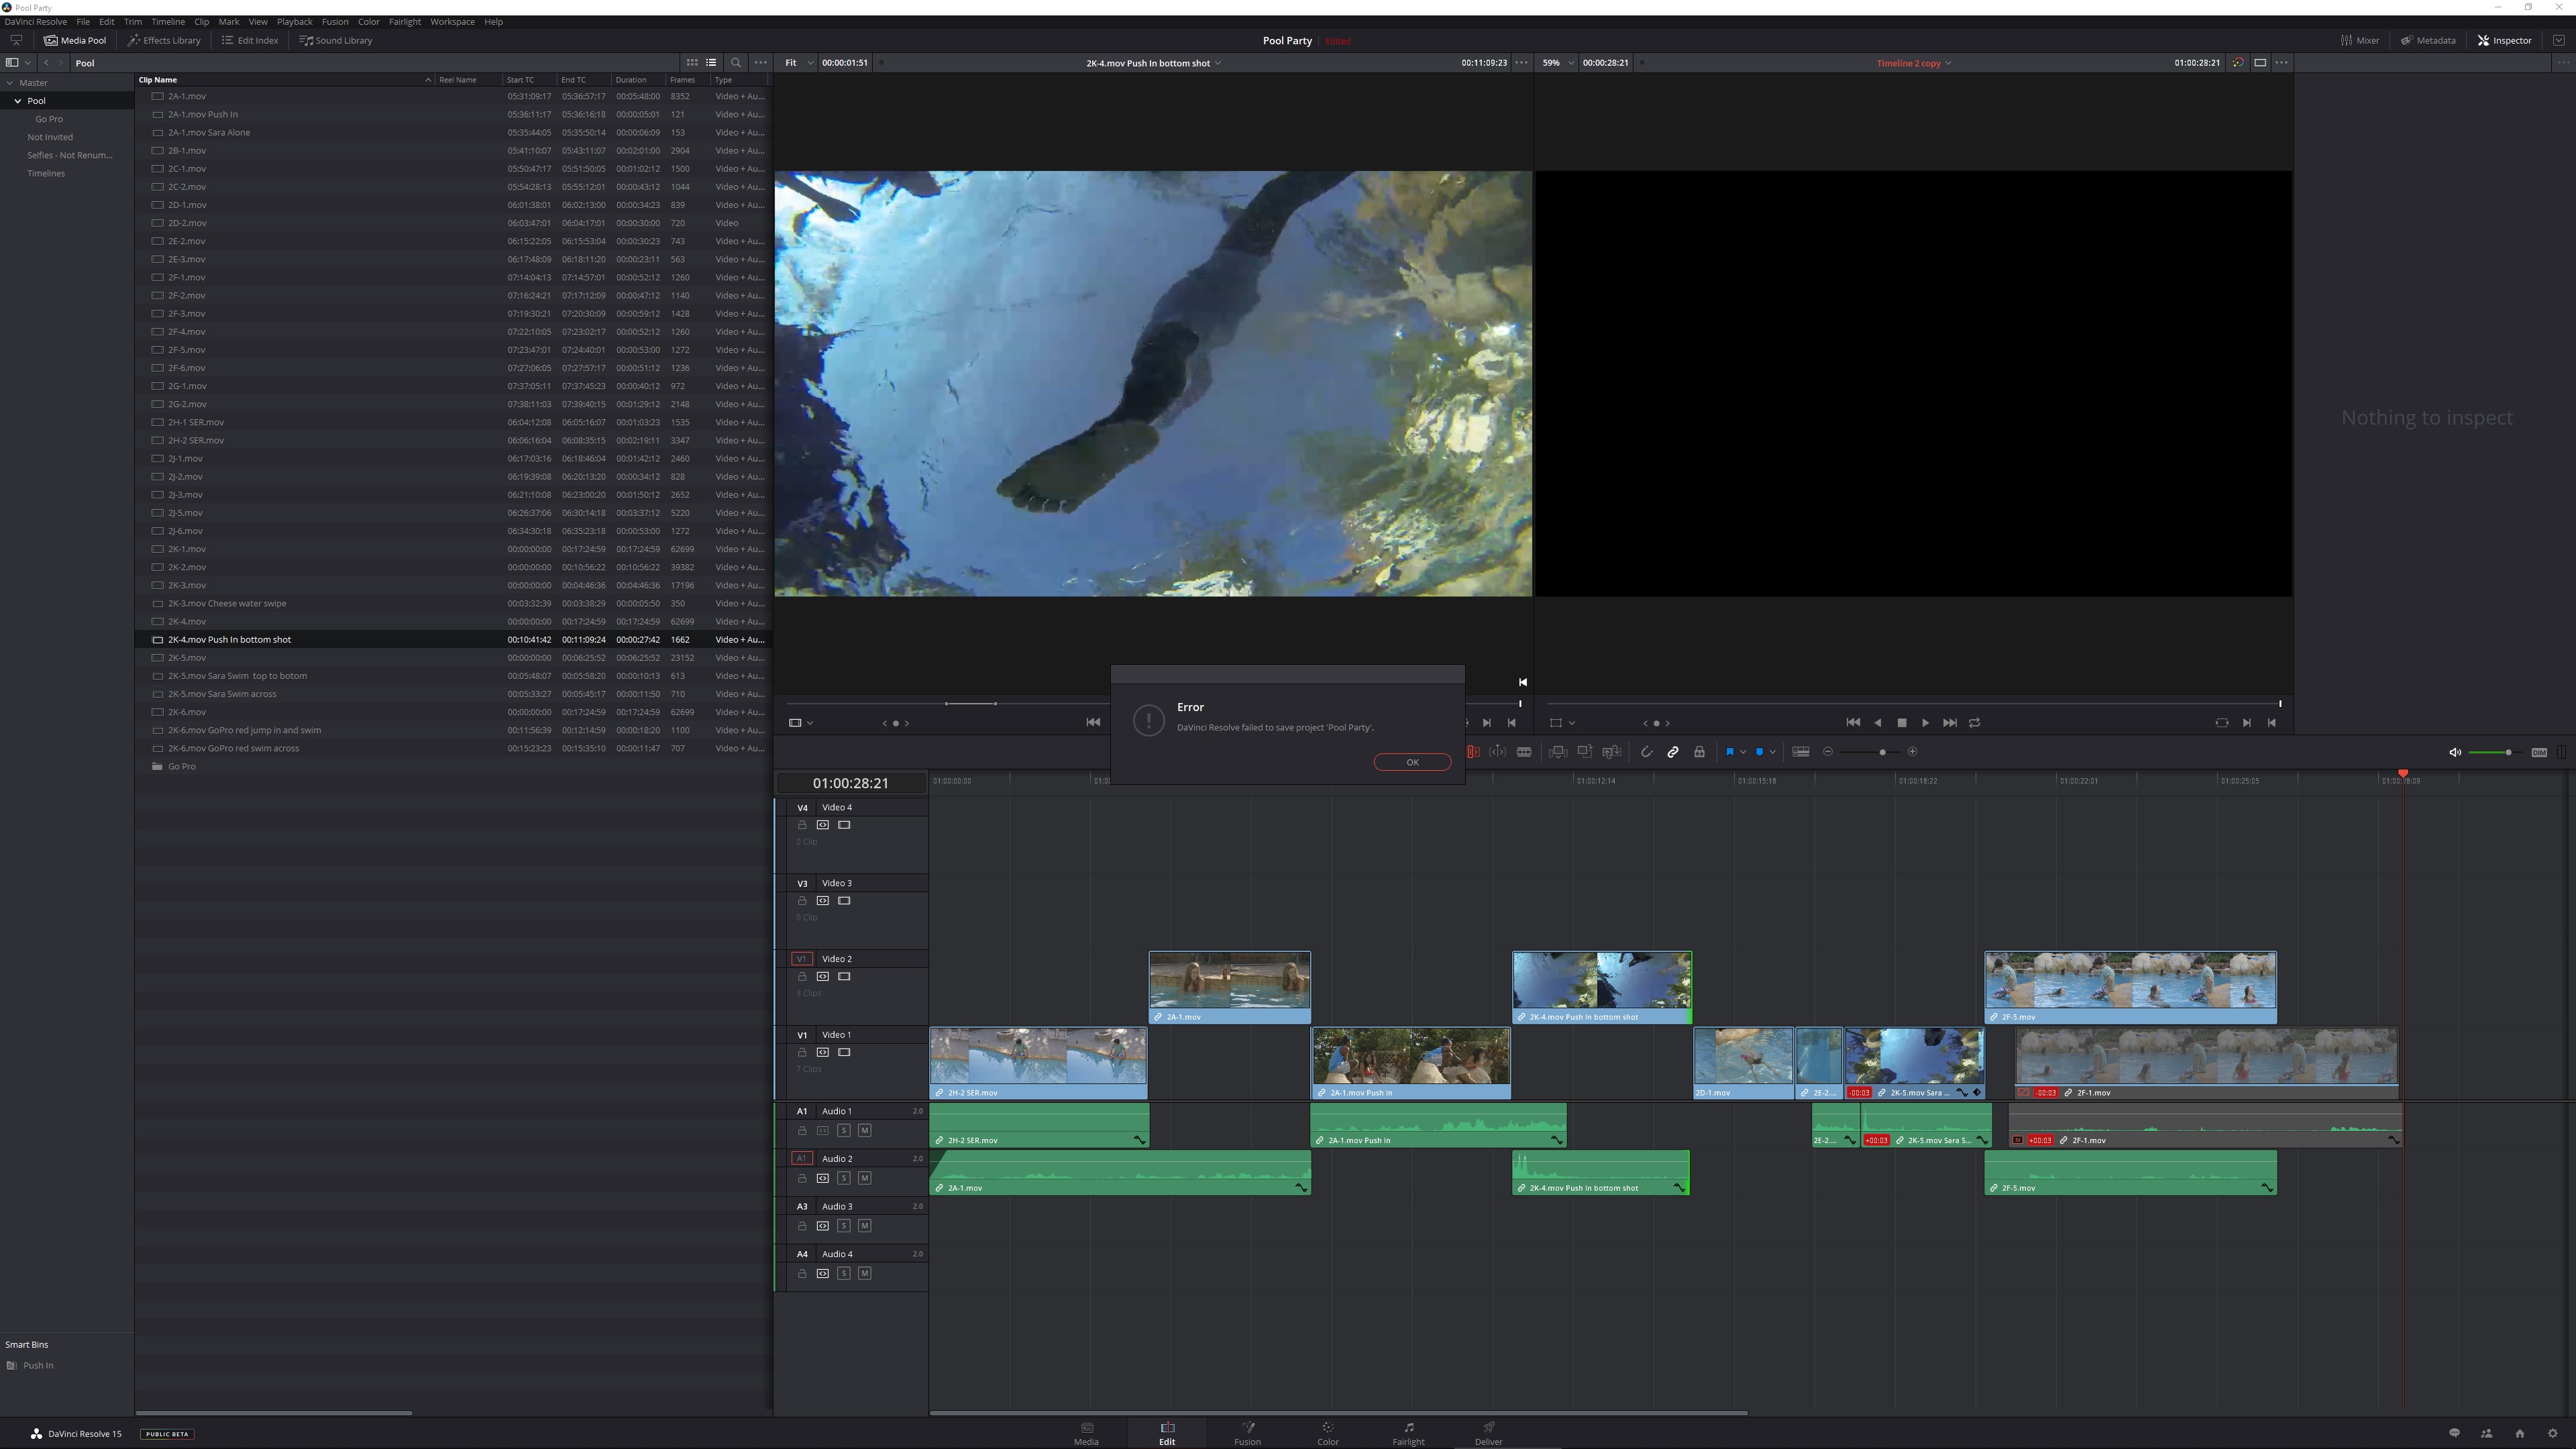Adjust the monitor volume slider

tap(2495, 753)
